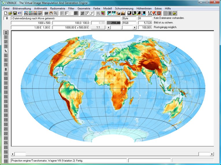This screenshot has height=165, width=221.
Task: Toggle image slot 8 in left sidebar
Action: [6, 69]
